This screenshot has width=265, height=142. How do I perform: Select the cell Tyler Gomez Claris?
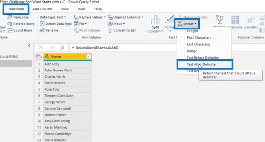click(x=68, y=70)
